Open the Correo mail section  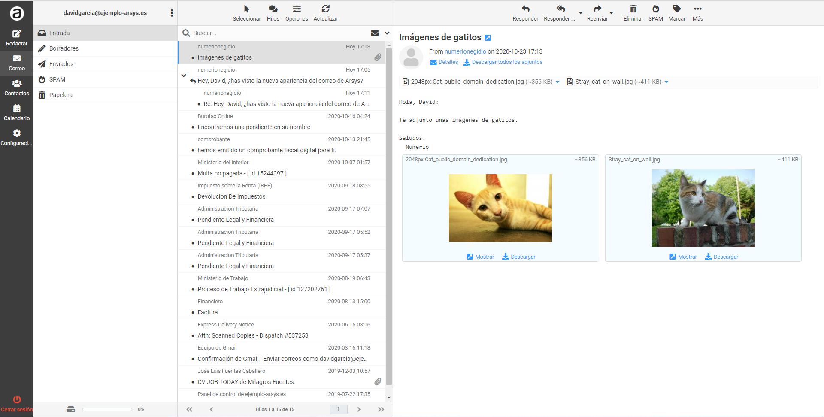coord(17,63)
